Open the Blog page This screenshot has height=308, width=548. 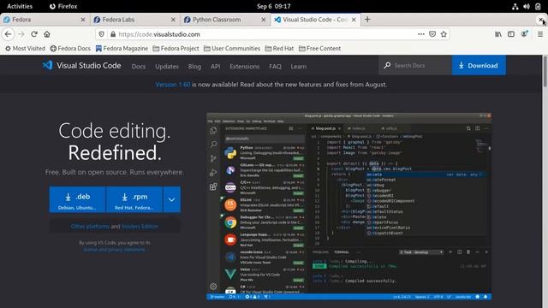point(194,67)
